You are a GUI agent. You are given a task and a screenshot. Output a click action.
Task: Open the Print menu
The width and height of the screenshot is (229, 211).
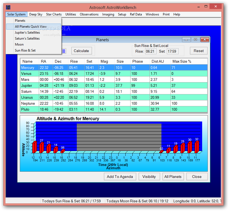pyautogui.click(x=166, y=14)
